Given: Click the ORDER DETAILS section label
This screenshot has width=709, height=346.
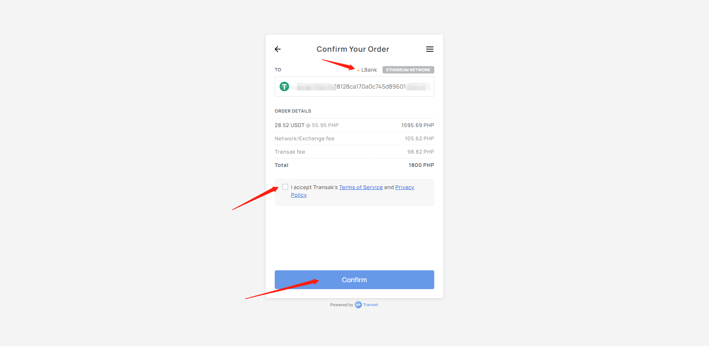Looking at the screenshot, I should point(293,111).
